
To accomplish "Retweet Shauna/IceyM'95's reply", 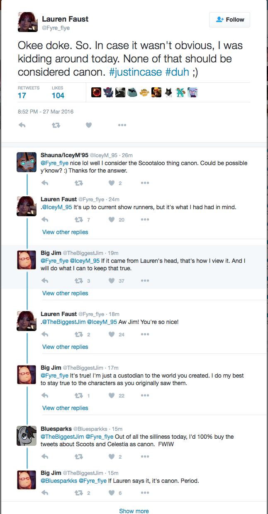I will click(78, 183).
